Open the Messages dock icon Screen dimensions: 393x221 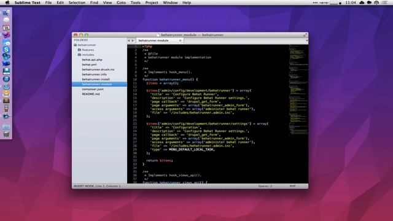[6, 42]
